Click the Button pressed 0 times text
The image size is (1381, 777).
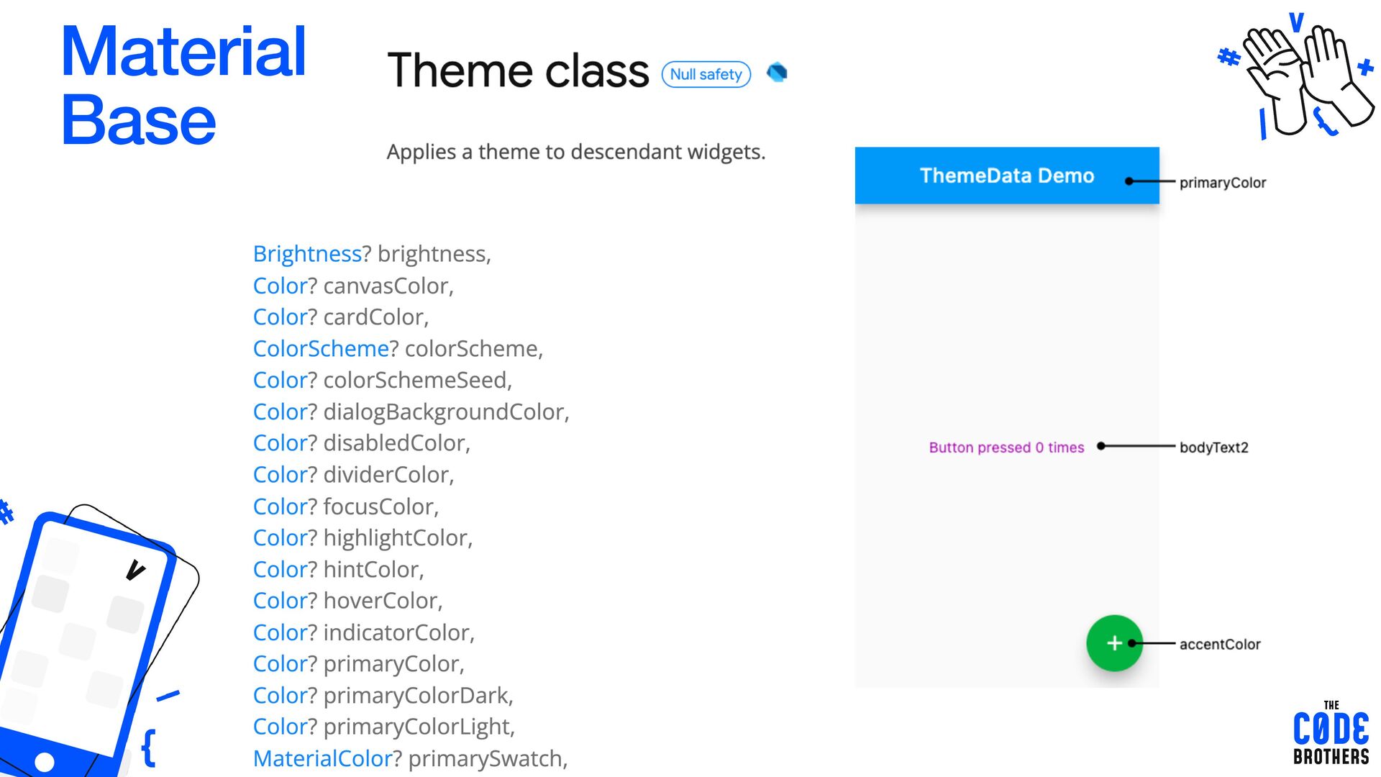pos(1006,447)
